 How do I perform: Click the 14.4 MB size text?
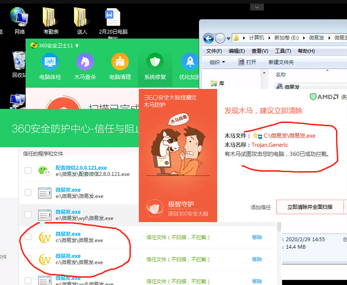(296, 247)
